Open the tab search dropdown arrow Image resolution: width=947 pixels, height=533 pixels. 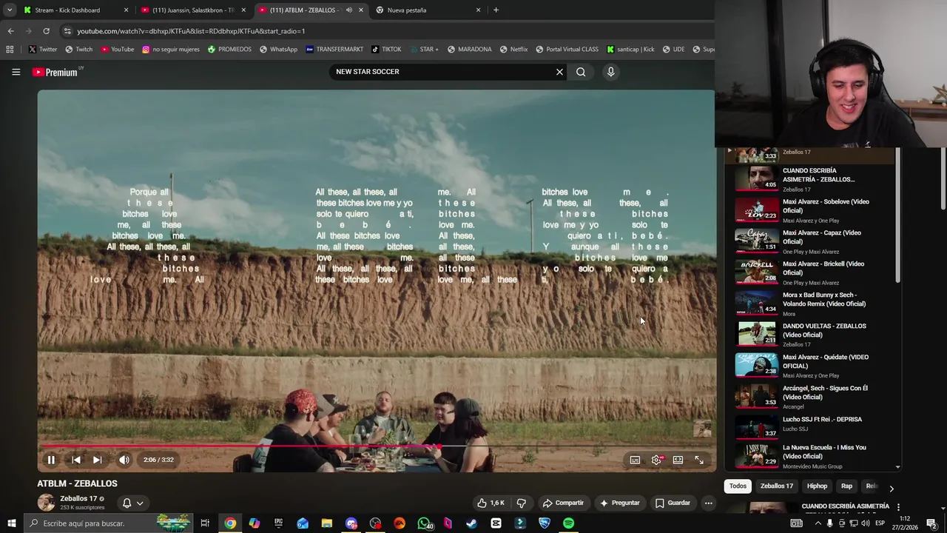coord(9,10)
